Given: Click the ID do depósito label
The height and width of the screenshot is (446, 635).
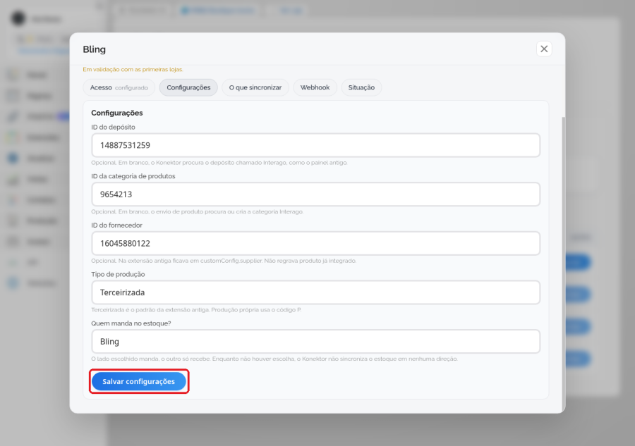Looking at the screenshot, I should (113, 127).
